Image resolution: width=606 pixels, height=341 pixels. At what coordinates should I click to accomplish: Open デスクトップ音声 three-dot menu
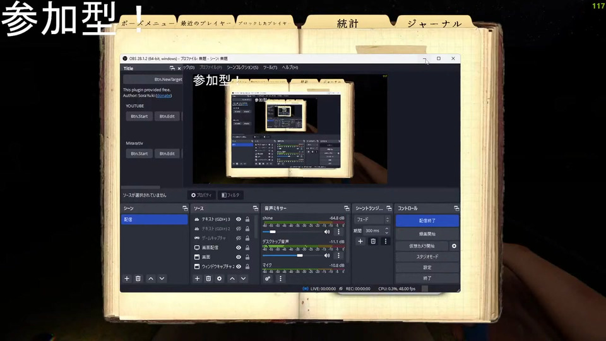click(x=338, y=256)
